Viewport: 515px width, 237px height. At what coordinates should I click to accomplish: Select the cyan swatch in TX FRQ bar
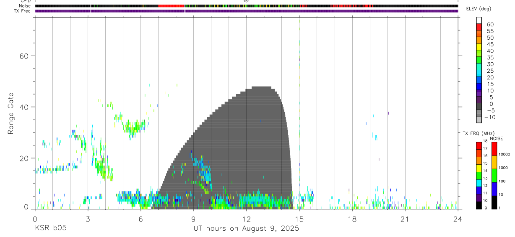(x=479, y=183)
